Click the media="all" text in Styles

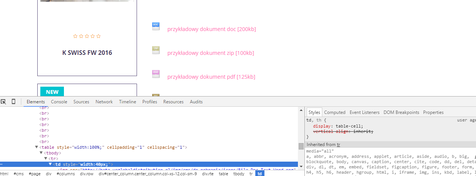(x=320, y=151)
